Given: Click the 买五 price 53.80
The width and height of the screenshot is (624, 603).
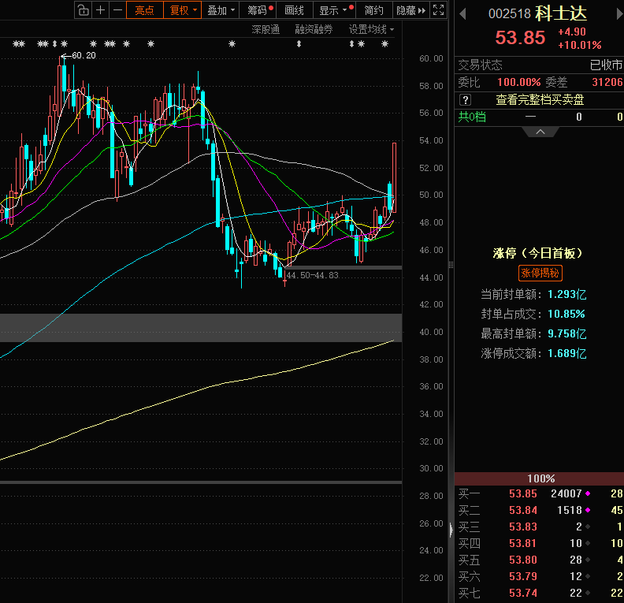Looking at the screenshot, I should coord(523,560).
